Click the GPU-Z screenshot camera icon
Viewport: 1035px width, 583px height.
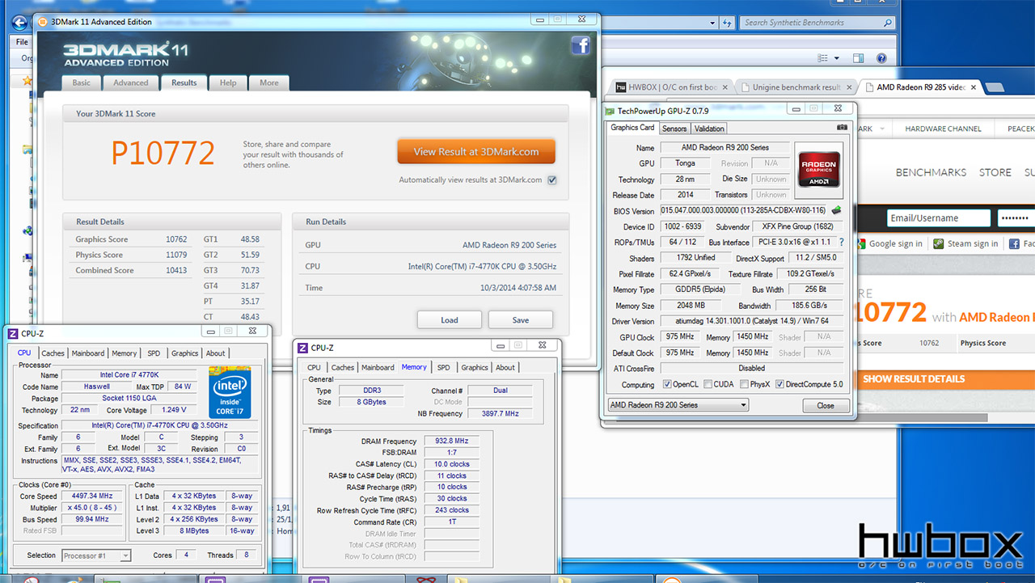[x=842, y=128]
